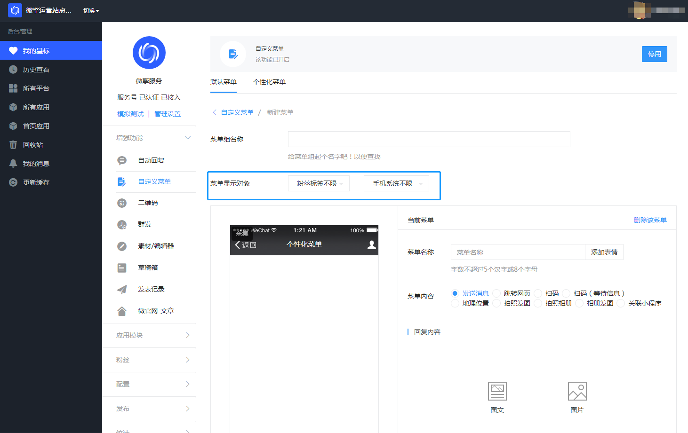Click the 微擎运营站点 site title
Screen dimensions: 688x433
[x=48, y=10]
